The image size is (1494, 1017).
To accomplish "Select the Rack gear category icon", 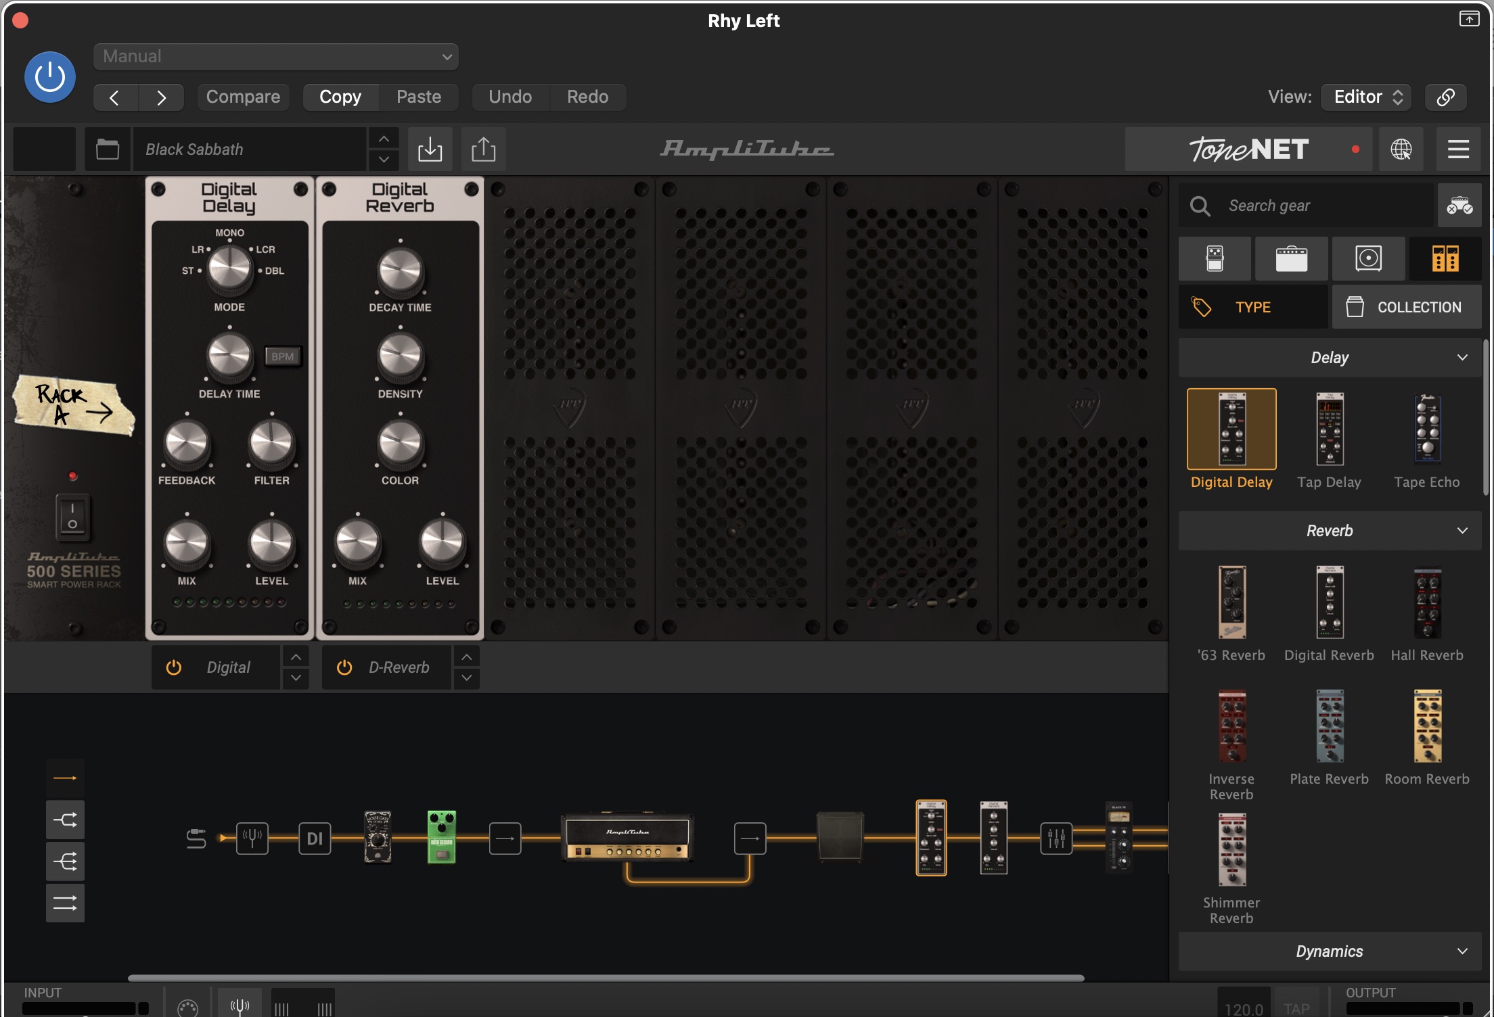I will 1445,258.
